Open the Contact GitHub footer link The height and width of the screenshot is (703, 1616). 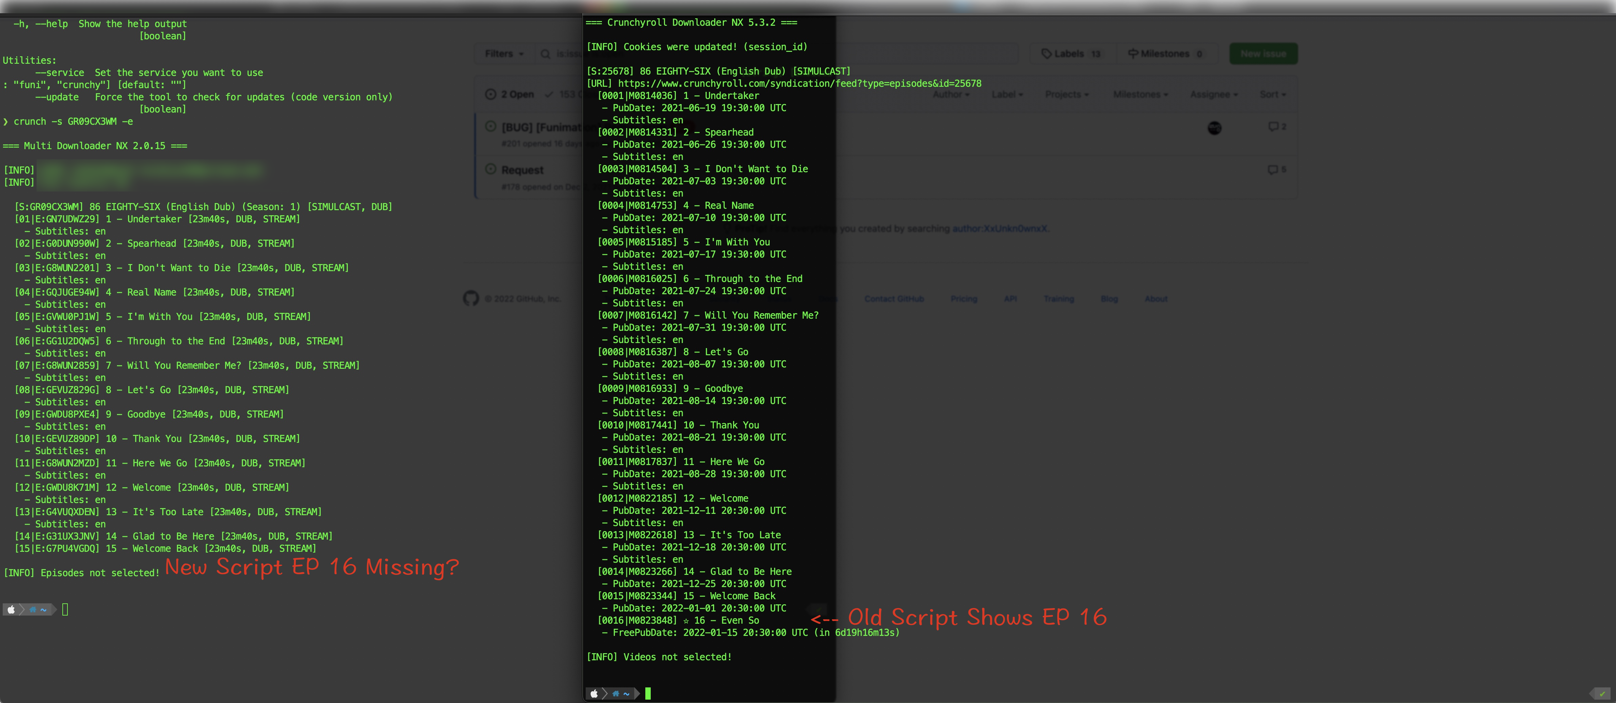(894, 299)
